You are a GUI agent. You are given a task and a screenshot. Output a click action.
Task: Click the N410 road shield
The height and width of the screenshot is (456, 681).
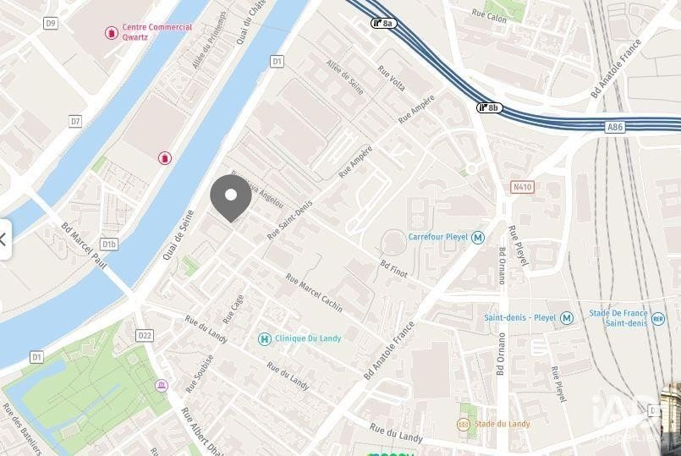coord(522,187)
